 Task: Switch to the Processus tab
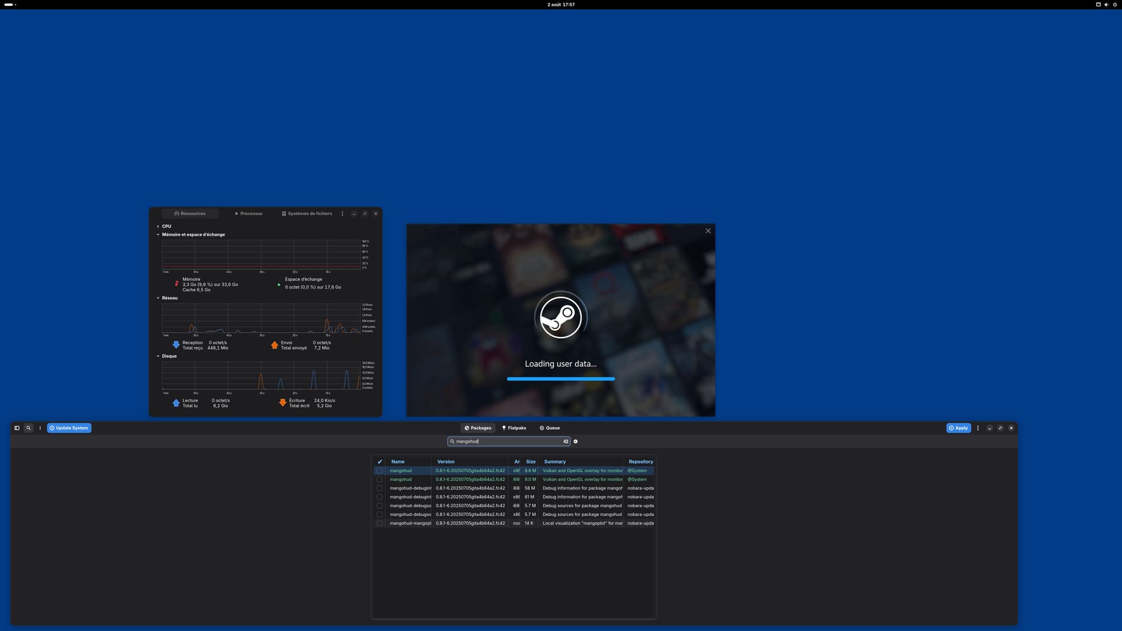click(248, 213)
